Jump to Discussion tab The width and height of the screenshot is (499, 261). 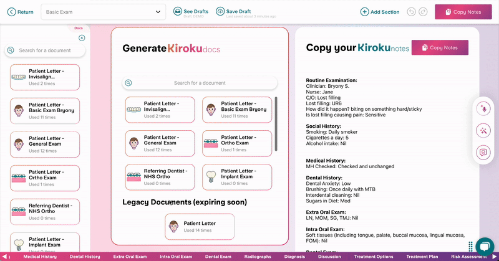329,257
